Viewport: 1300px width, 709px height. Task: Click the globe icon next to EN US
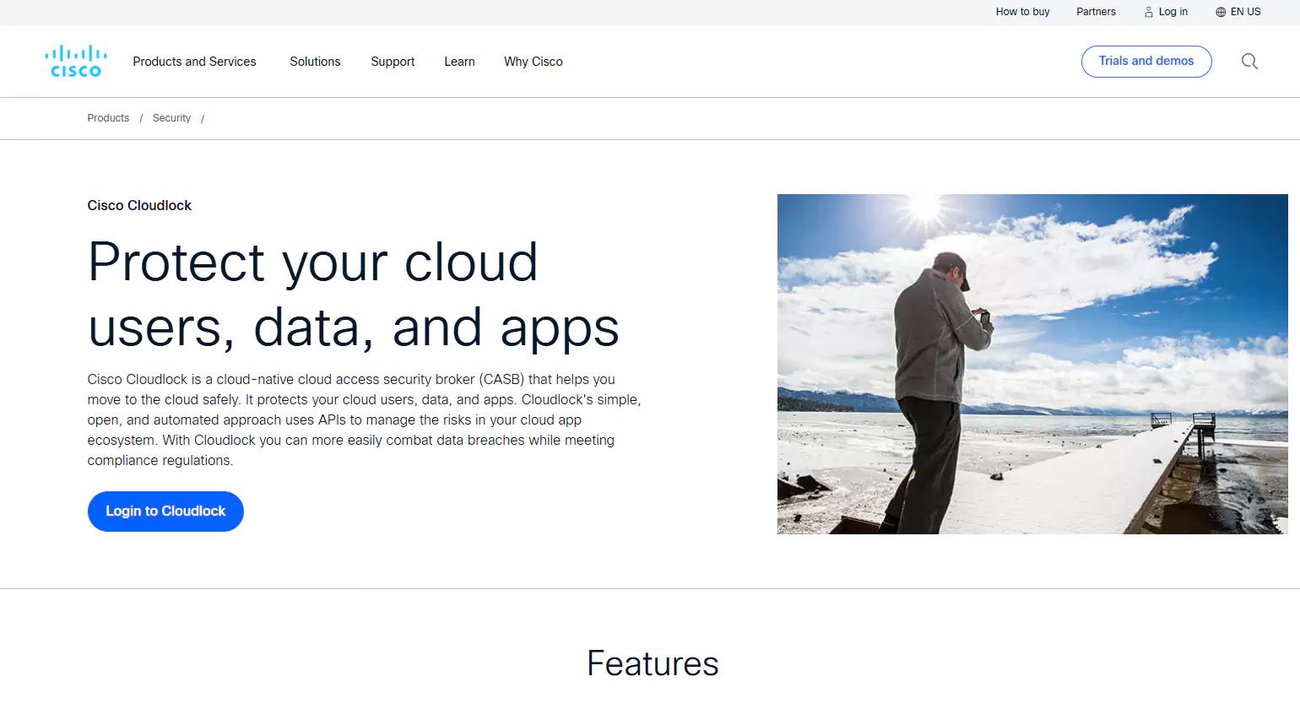pyautogui.click(x=1220, y=12)
